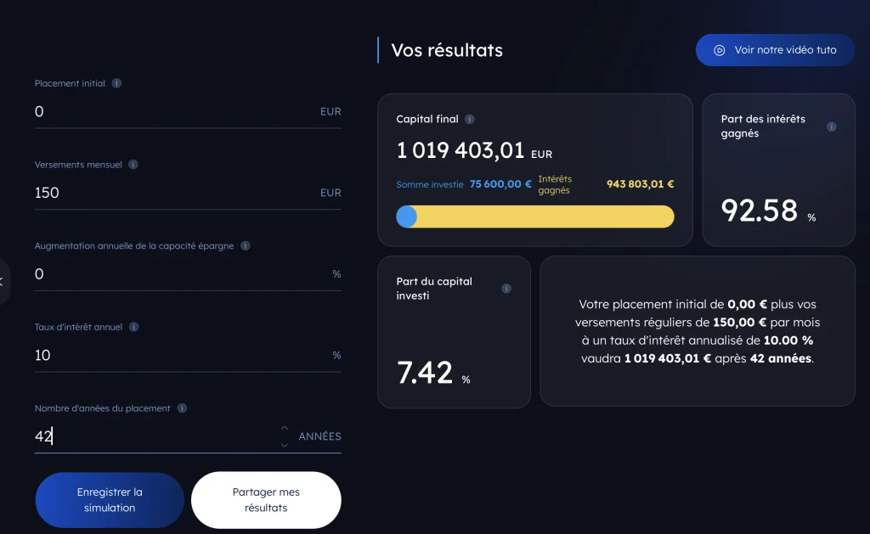The width and height of the screenshot is (870, 534).
Task: Decrease years with the down stepper arrow
Action: pos(284,445)
